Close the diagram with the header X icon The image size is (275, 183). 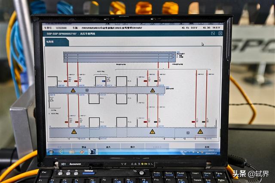(220, 33)
